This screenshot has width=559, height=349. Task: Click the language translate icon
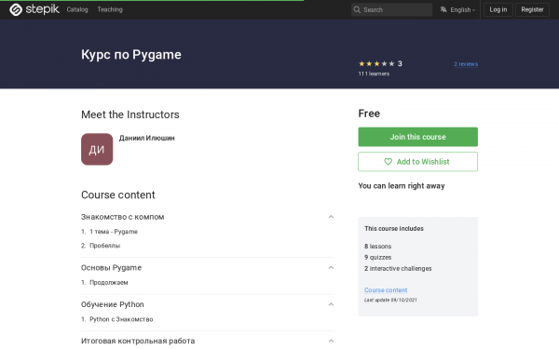click(443, 9)
